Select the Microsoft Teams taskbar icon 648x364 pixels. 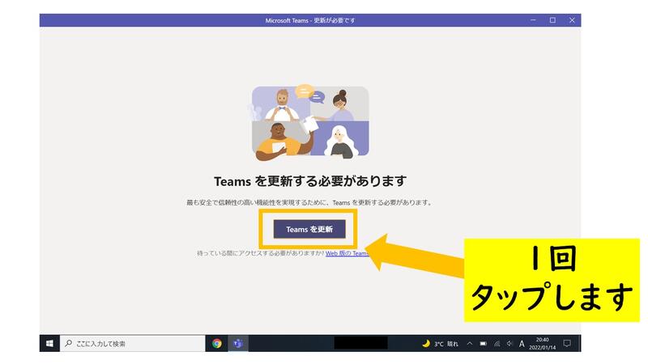tap(238, 343)
